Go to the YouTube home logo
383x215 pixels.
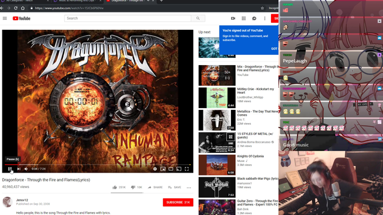point(22,19)
